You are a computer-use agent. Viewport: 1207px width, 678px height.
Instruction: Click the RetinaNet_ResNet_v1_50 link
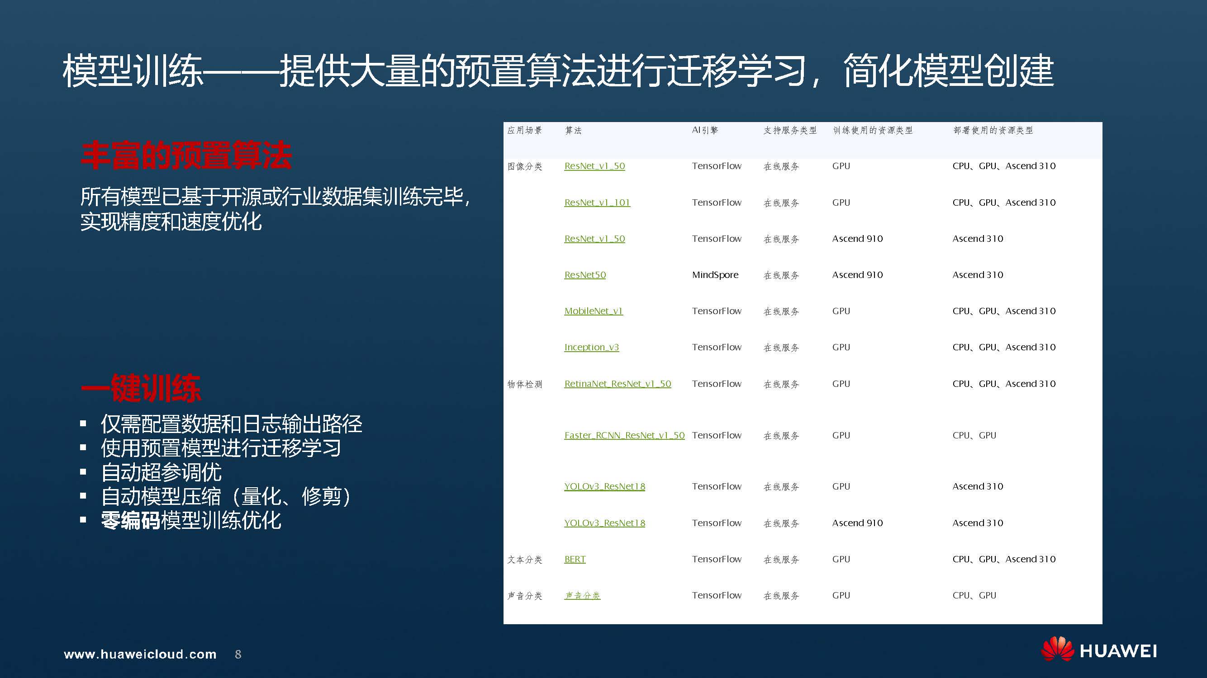click(617, 383)
